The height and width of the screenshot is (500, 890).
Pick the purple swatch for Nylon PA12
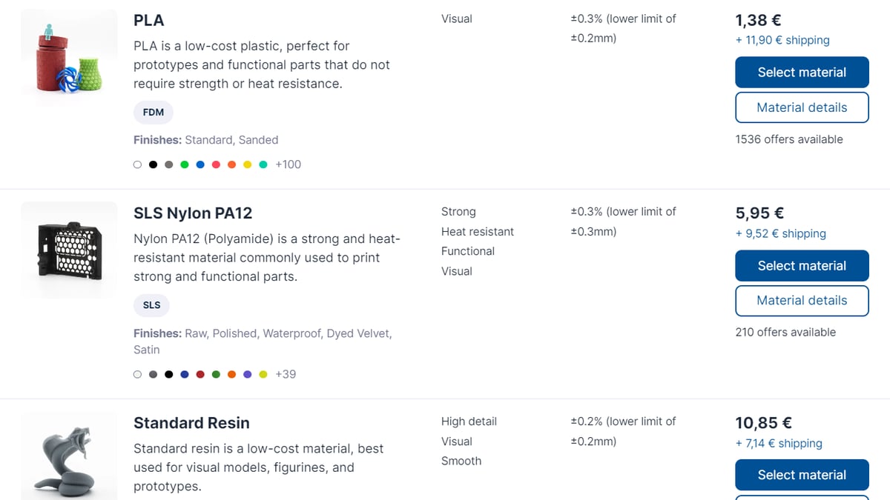coord(248,374)
